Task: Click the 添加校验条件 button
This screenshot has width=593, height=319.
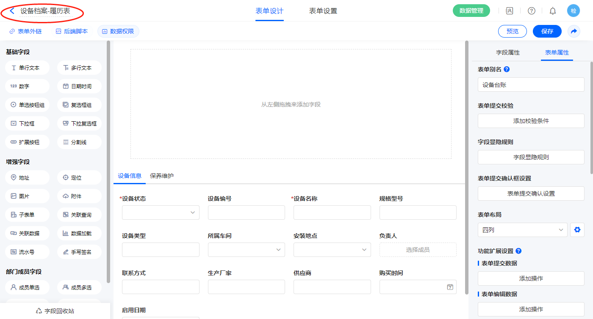Action: 531,121
